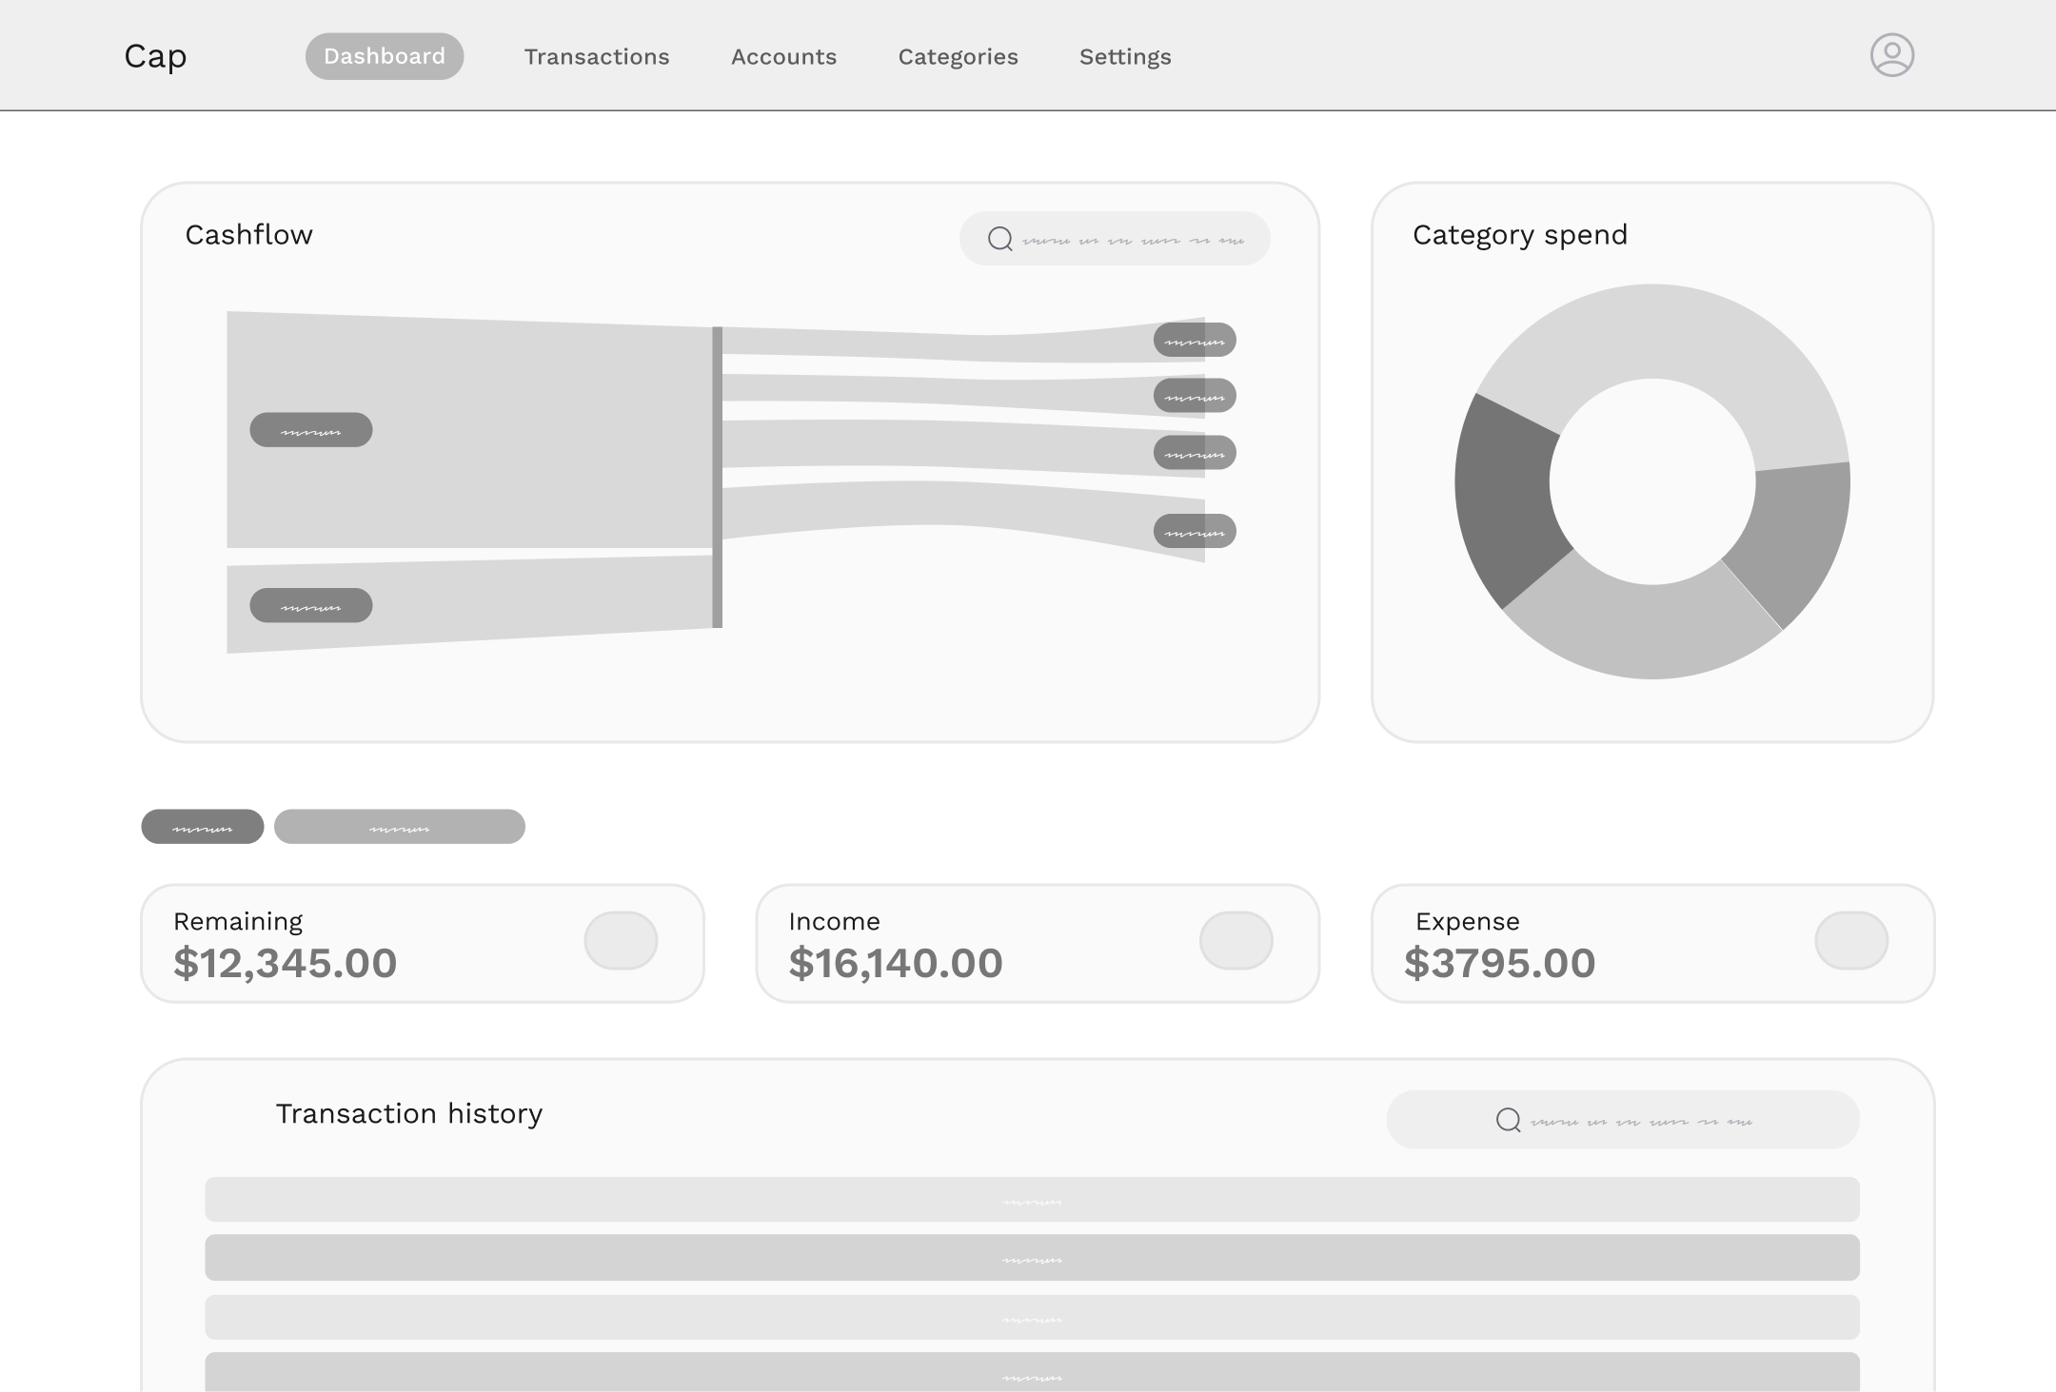This screenshot has height=1392, width=2056.
Task: Open the Categories menu tab
Action: click(x=958, y=56)
